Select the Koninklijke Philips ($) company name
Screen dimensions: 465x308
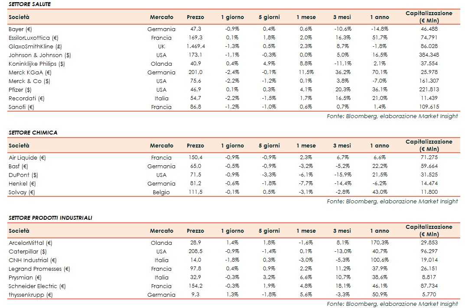(36, 64)
